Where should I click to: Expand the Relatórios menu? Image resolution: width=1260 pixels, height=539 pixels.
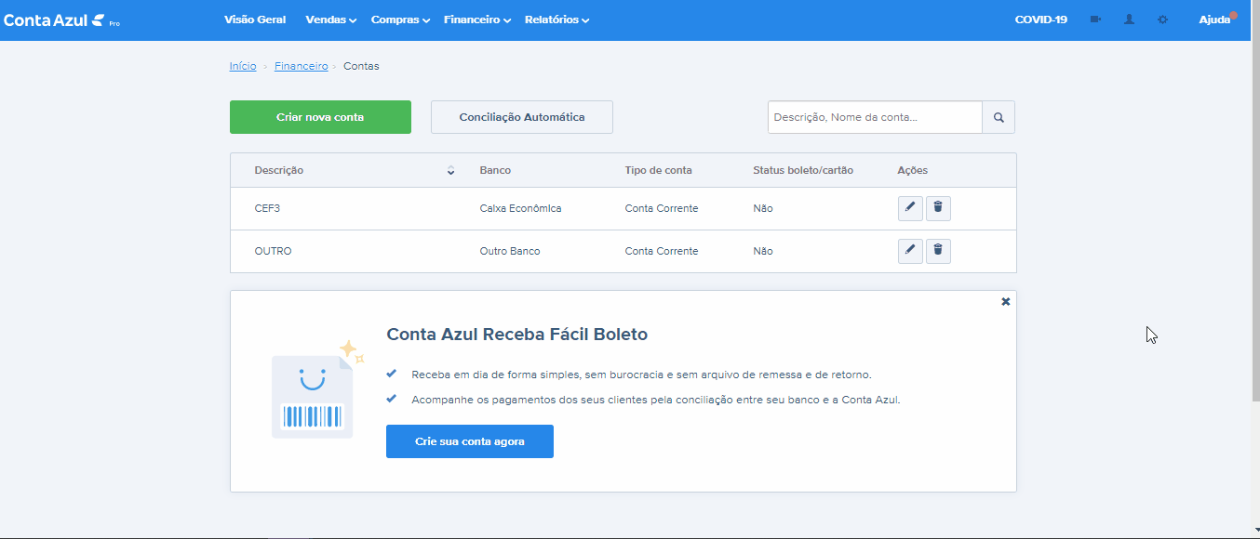[x=556, y=20]
